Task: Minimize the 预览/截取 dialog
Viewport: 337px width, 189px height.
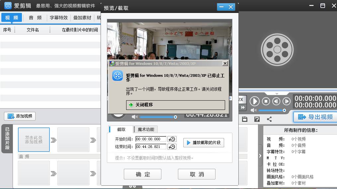Action: point(221,7)
